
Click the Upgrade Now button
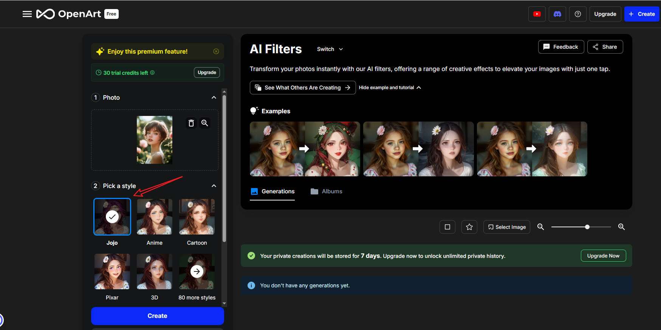pyautogui.click(x=604, y=256)
